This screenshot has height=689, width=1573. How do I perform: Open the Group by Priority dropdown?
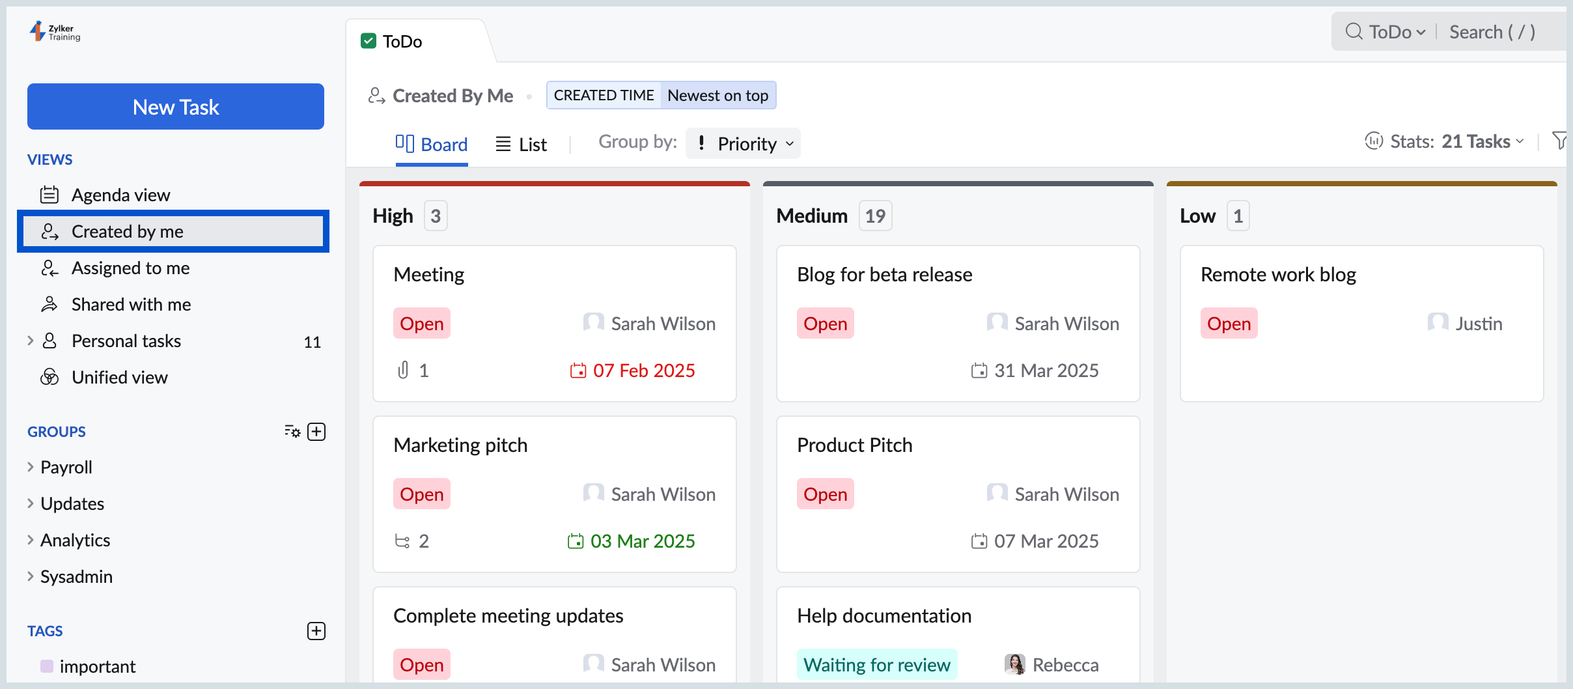tap(744, 143)
